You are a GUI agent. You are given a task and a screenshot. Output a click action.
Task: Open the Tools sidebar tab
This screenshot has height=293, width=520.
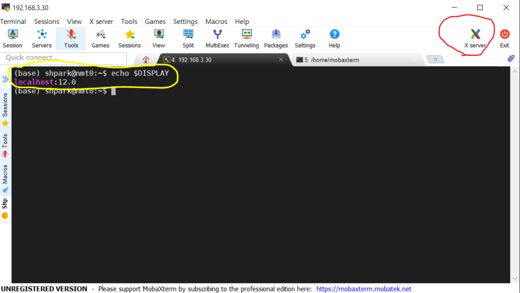coord(5,145)
